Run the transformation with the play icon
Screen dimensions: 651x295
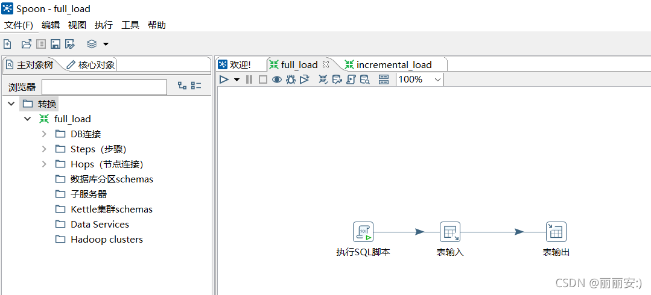[224, 79]
